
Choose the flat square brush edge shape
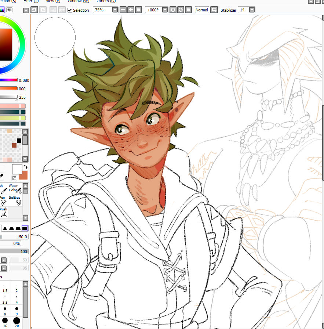tap(25, 228)
